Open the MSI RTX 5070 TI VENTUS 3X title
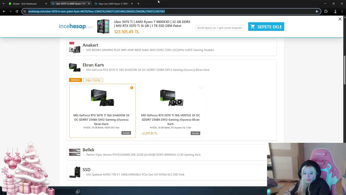Screen dimensions: 346x195 [171, 119]
